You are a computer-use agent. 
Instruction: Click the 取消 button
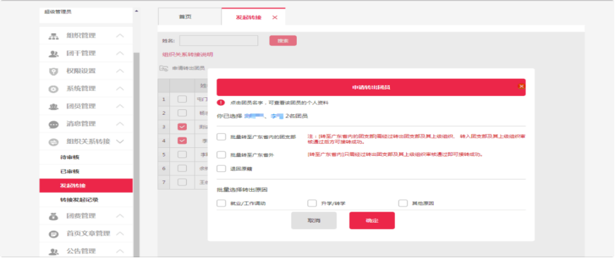314,221
